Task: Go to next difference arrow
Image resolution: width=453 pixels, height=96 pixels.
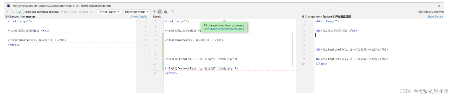Action: (x=13, y=12)
